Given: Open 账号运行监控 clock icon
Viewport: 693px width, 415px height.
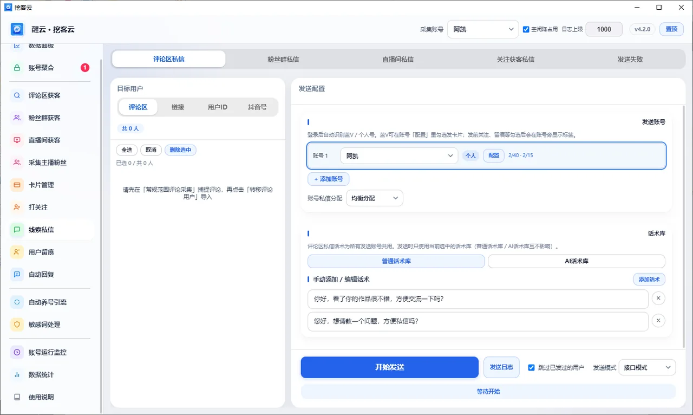Looking at the screenshot, I should point(17,352).
